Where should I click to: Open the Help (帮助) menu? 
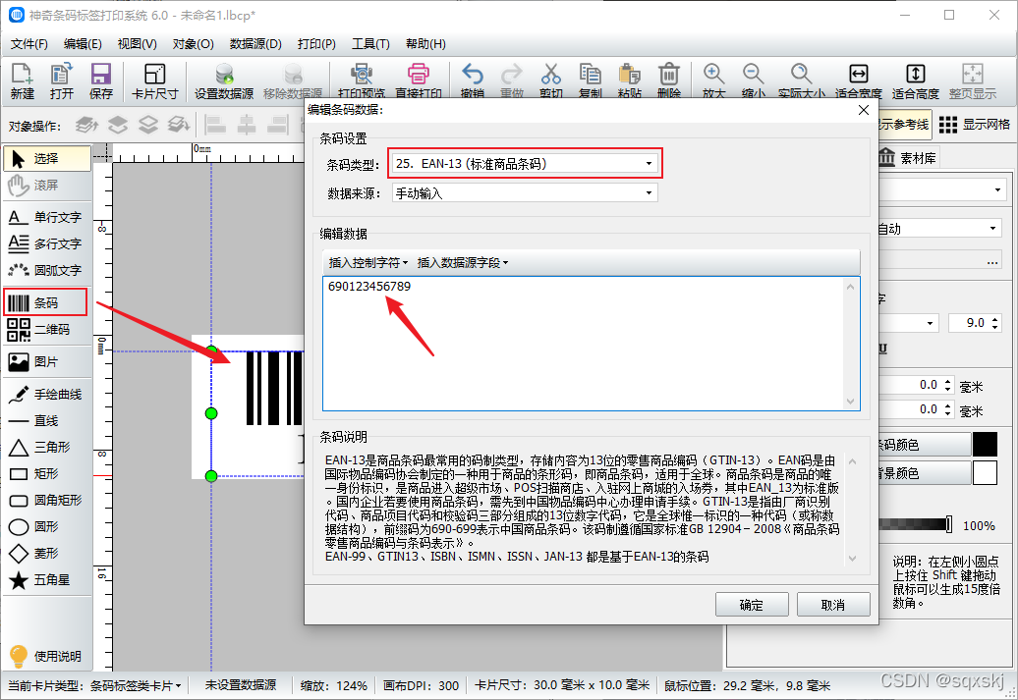tap(425, 44)
